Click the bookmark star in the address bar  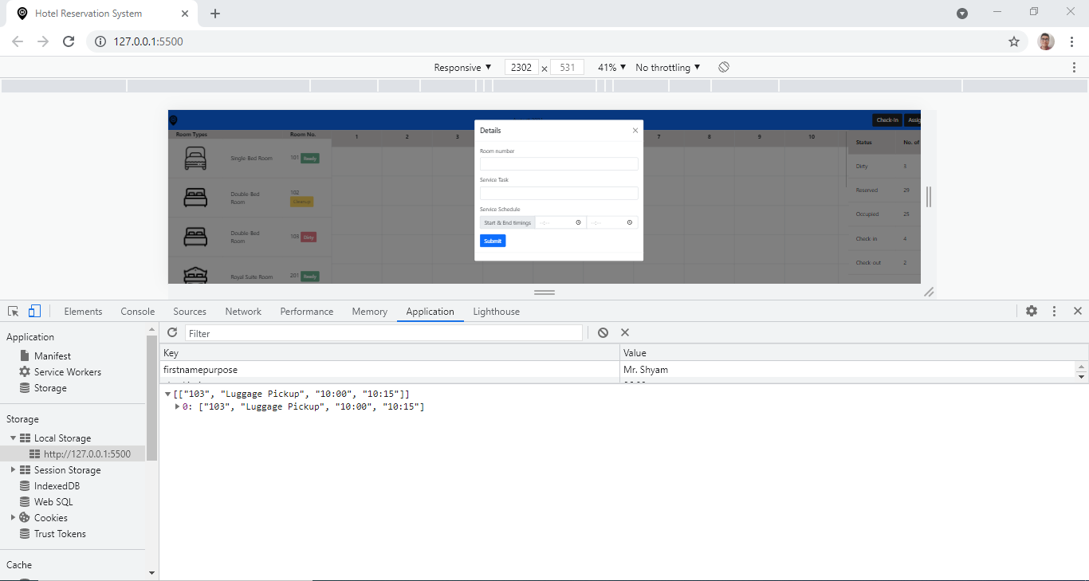pyautogui.click(x=1013, y=41)
